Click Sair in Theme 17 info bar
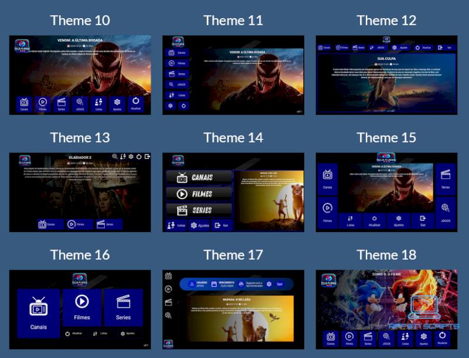Viewport: 469px width, 358px height. (280, 284)
